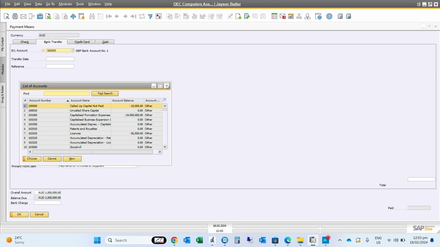Click the Account Balance column header

127,101
